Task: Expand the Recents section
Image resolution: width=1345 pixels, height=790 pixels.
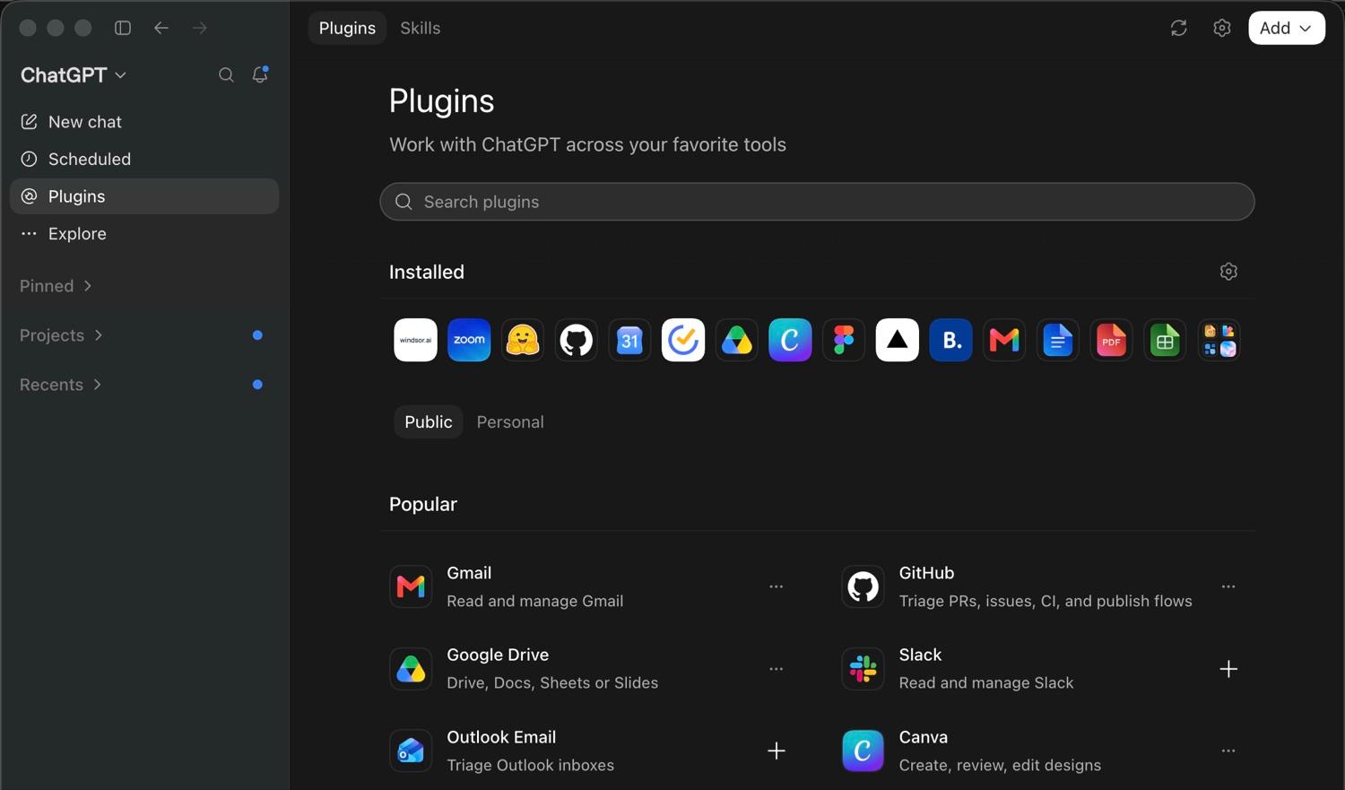Action: [x=61, y=385]
